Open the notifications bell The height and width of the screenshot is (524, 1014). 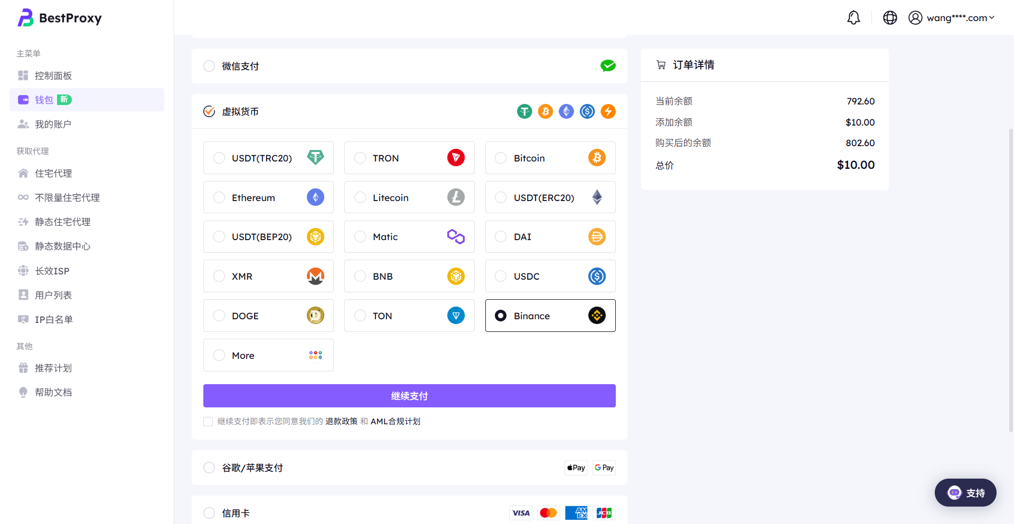(853, 18)
